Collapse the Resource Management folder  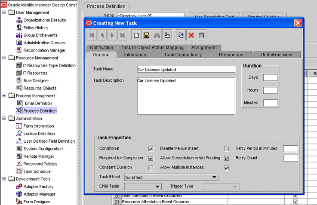click(4, 58)
